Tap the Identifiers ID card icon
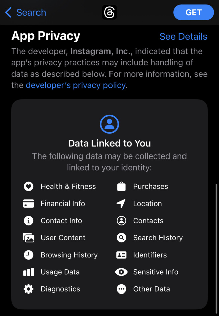Viewport: 219px width, 316px height. point(121,255)
